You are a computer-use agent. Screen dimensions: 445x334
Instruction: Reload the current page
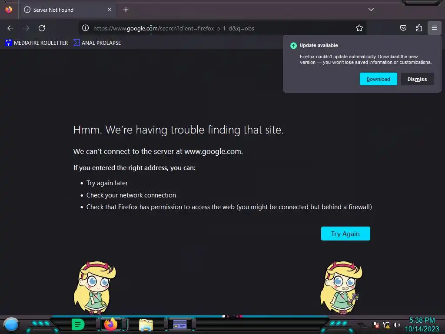coord(42,28)
